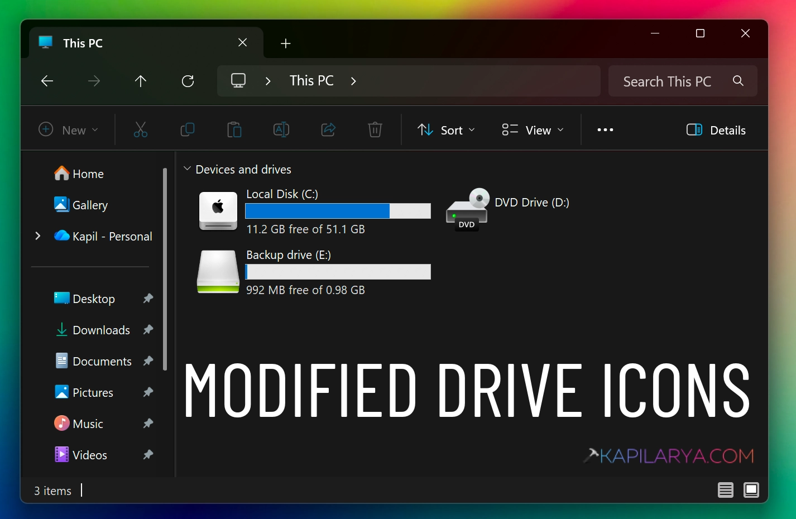This screenshot has width=796, height=519.
Task: Maximize the File Explorer window
Action: pyautogui.click(x=700, y=33)
